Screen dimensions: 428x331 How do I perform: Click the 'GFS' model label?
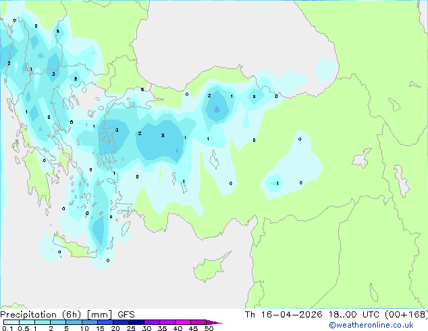pos(126,315)
